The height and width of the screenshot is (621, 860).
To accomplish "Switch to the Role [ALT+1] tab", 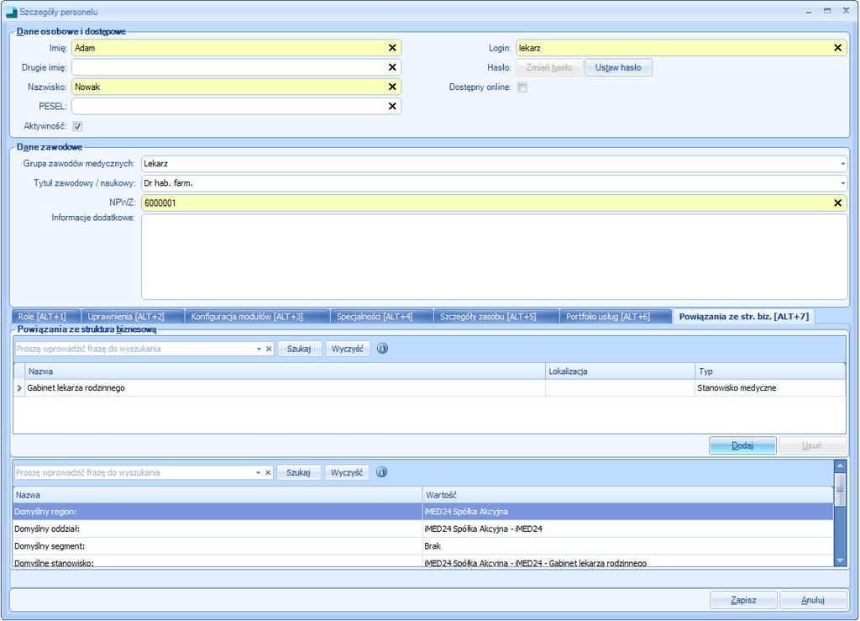I will click(x=46, y=317).
